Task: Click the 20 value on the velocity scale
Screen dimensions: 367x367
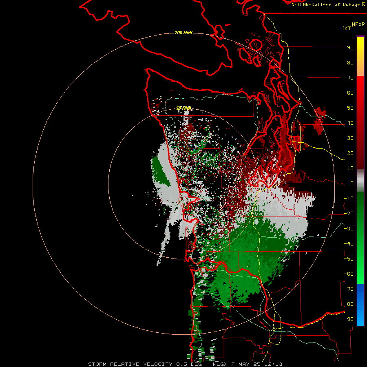Action: click(350, 153)
